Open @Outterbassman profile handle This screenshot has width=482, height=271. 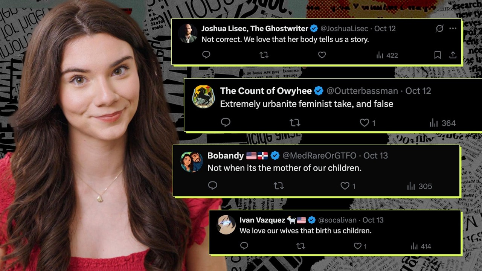coord(362,91)
